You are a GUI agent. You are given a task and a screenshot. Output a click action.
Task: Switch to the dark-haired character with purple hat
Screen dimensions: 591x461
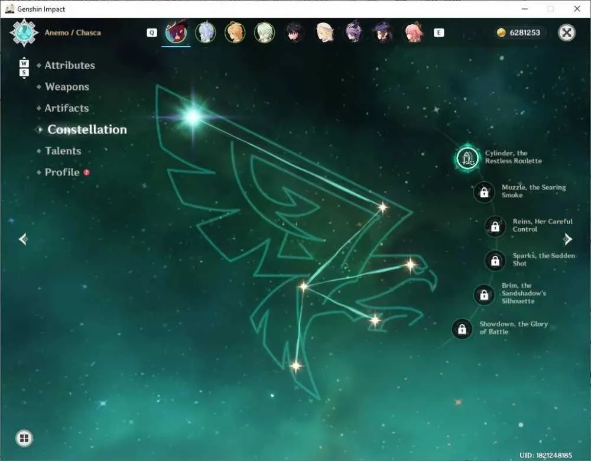pyautogui.click(x=384, y=33)
